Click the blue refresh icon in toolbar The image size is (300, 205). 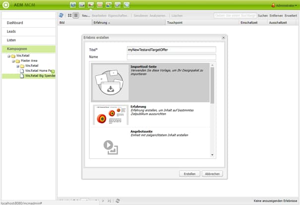(x=61, y=15)
